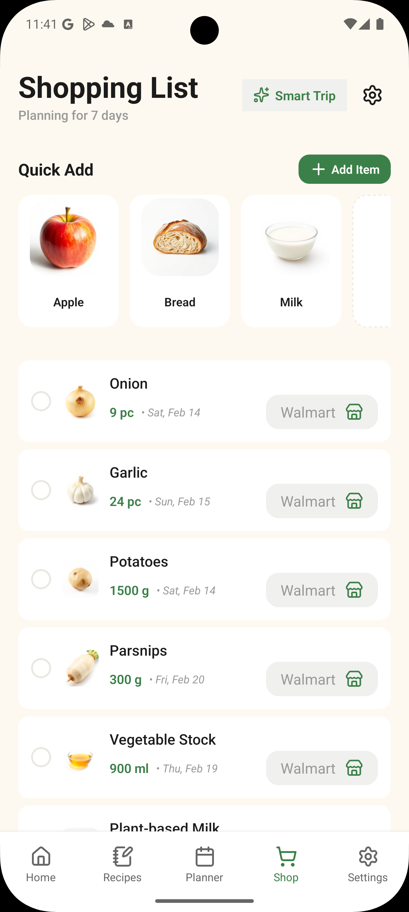Quick add Milk to the list
409x912 pixels.
[291, 261]
